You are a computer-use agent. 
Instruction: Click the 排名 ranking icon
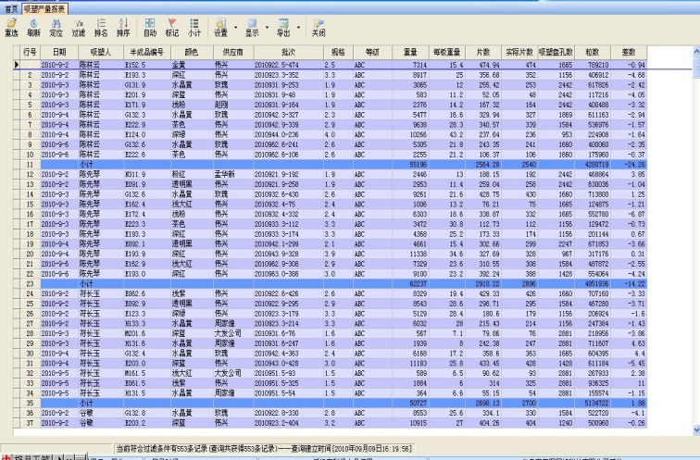[101, 25]
